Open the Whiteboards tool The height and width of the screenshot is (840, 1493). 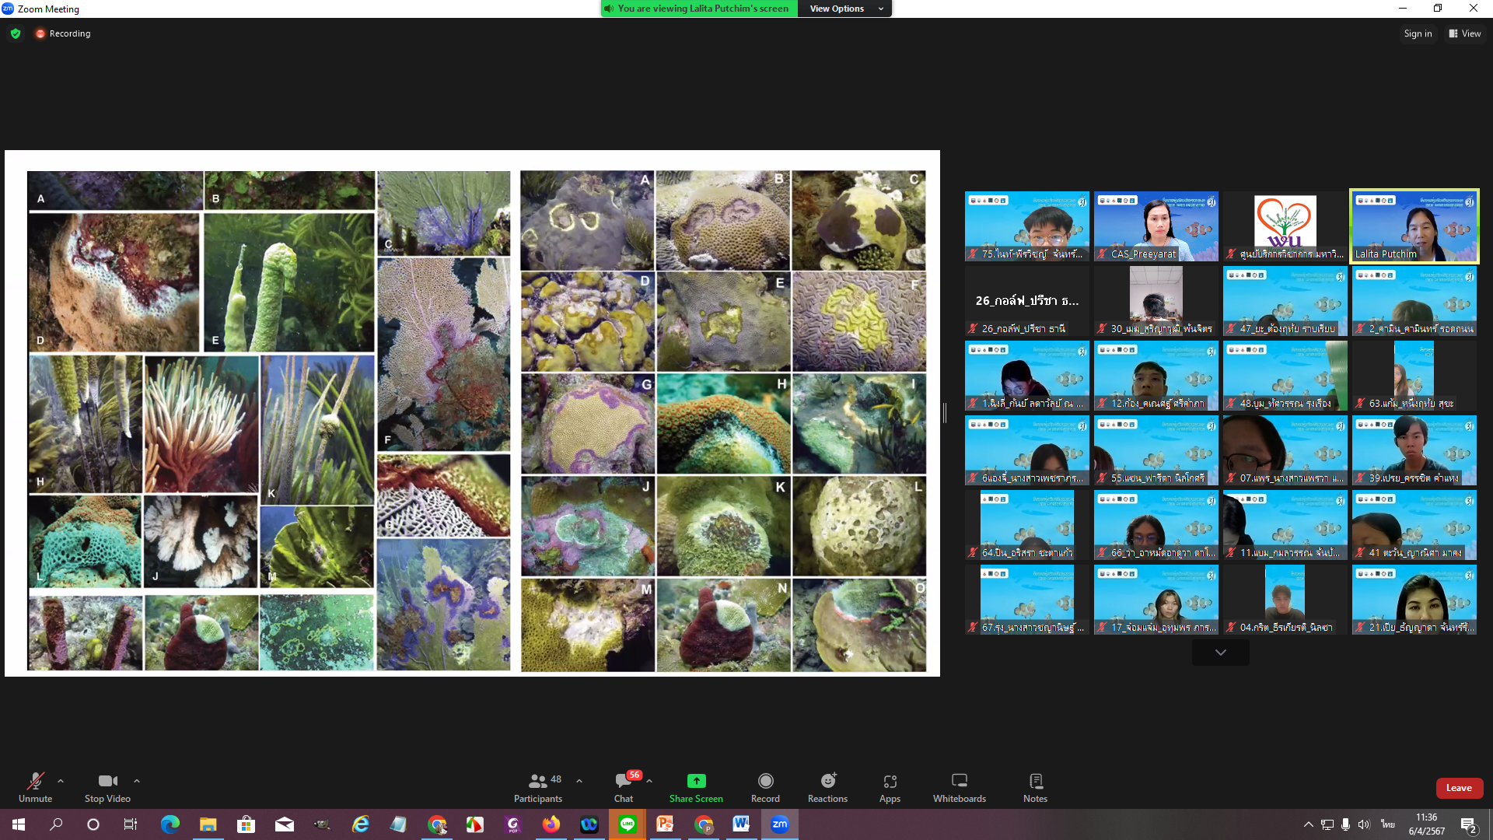[959, 786]
